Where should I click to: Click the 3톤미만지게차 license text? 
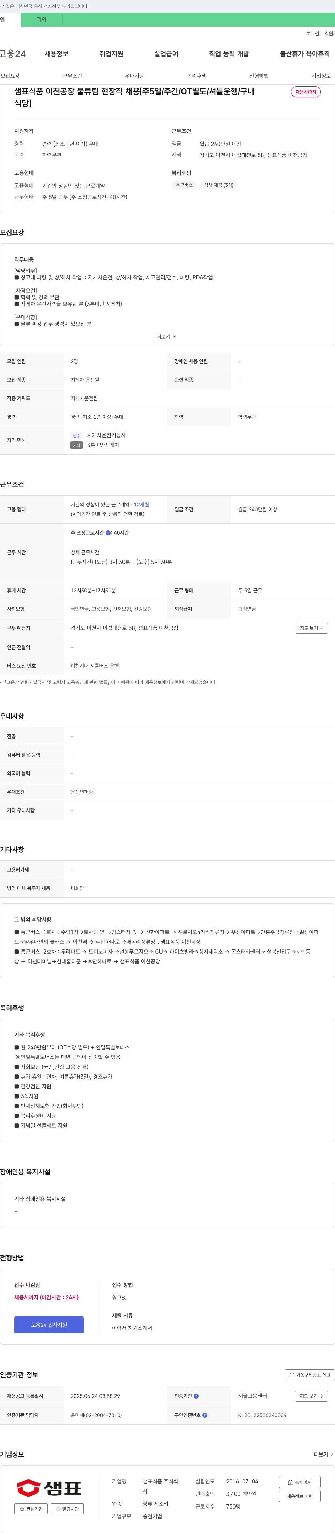pyautogui.click(x=103, y=445)
